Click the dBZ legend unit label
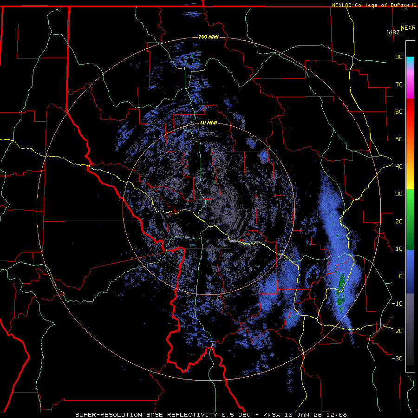 394,32
